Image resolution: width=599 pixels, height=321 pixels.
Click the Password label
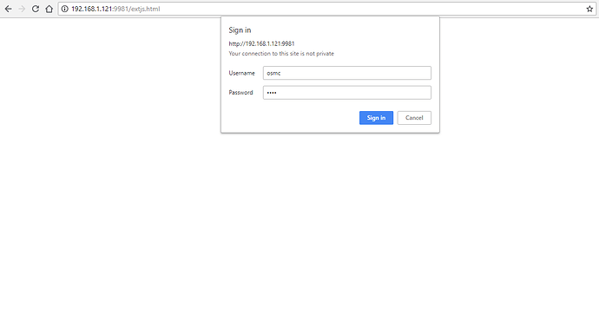[240, 93]
